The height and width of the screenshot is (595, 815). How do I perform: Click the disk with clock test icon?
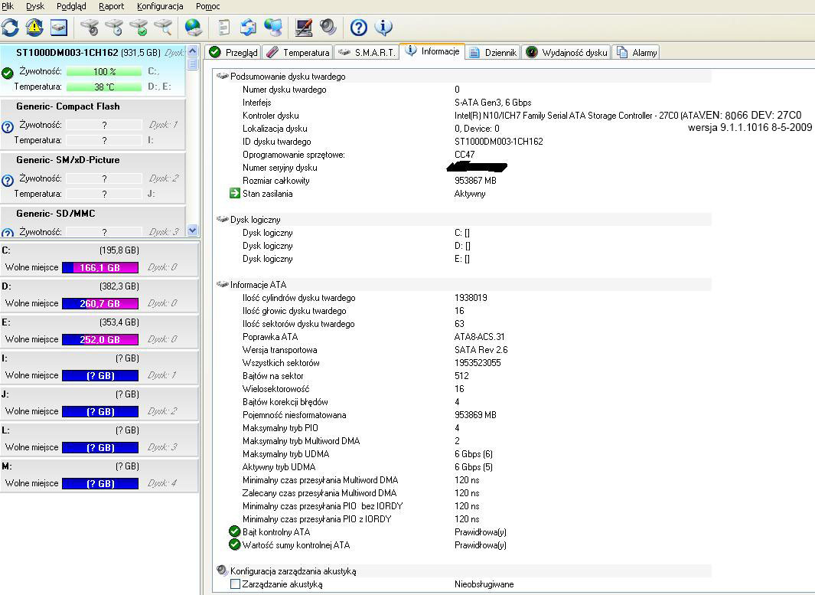114,28
